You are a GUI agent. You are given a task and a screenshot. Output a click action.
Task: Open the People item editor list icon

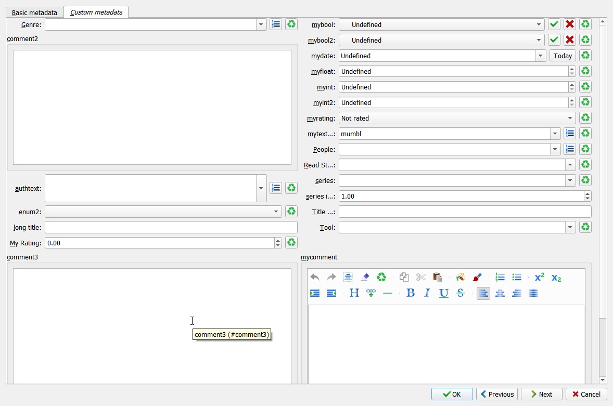point(570,149)
